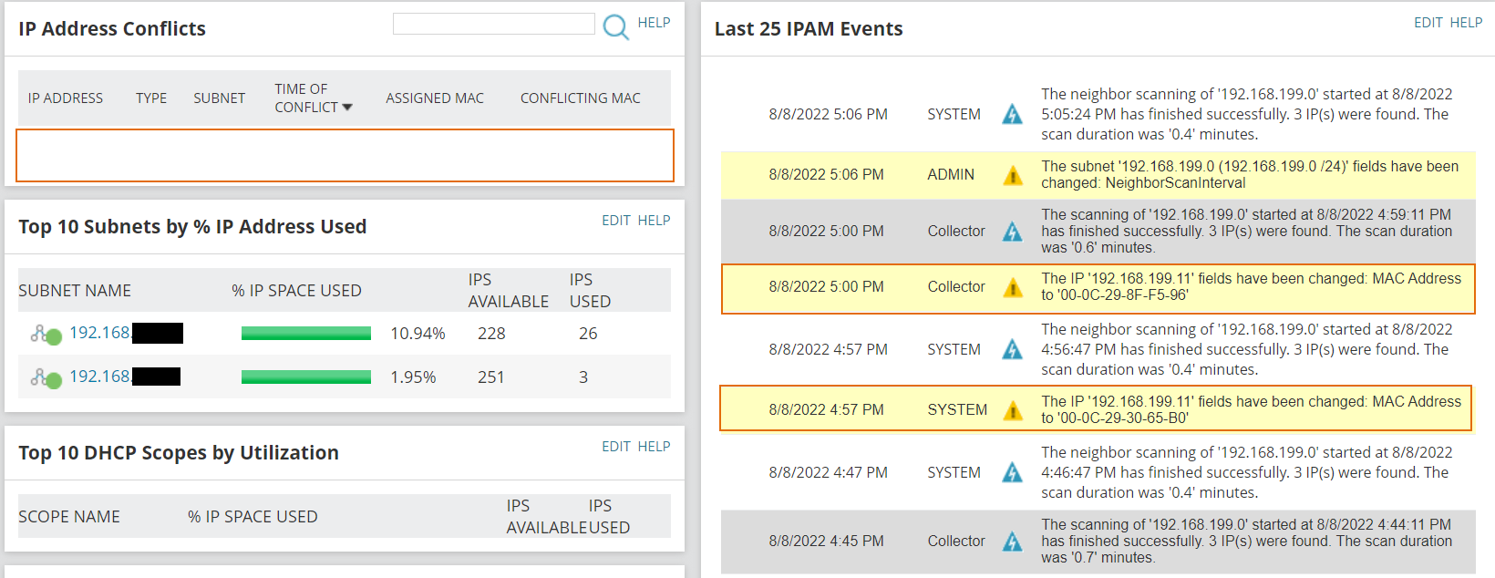The image size is (1495, 578).
Task: Click EDIT on Top 10 DHCP Scopes panel
Action: point(616,447)
